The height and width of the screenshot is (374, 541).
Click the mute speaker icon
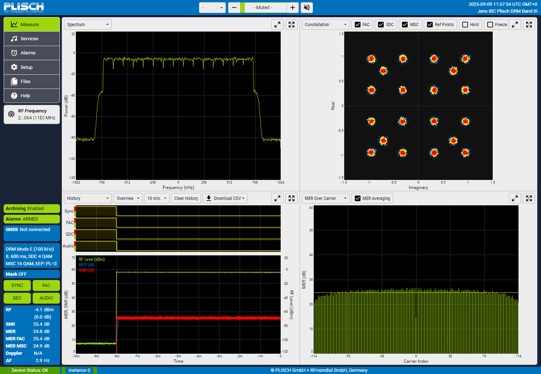(x=306, y=8)
